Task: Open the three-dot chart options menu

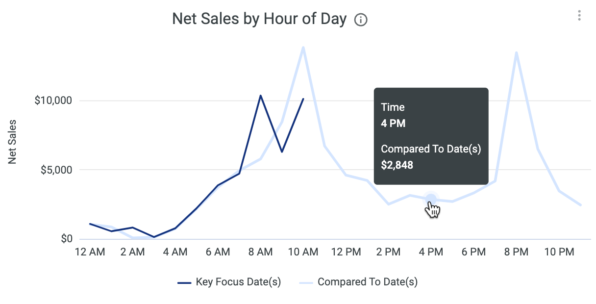Action: coord(579,16)
